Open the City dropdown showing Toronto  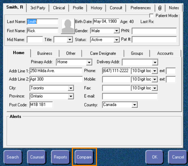point(71,88)
